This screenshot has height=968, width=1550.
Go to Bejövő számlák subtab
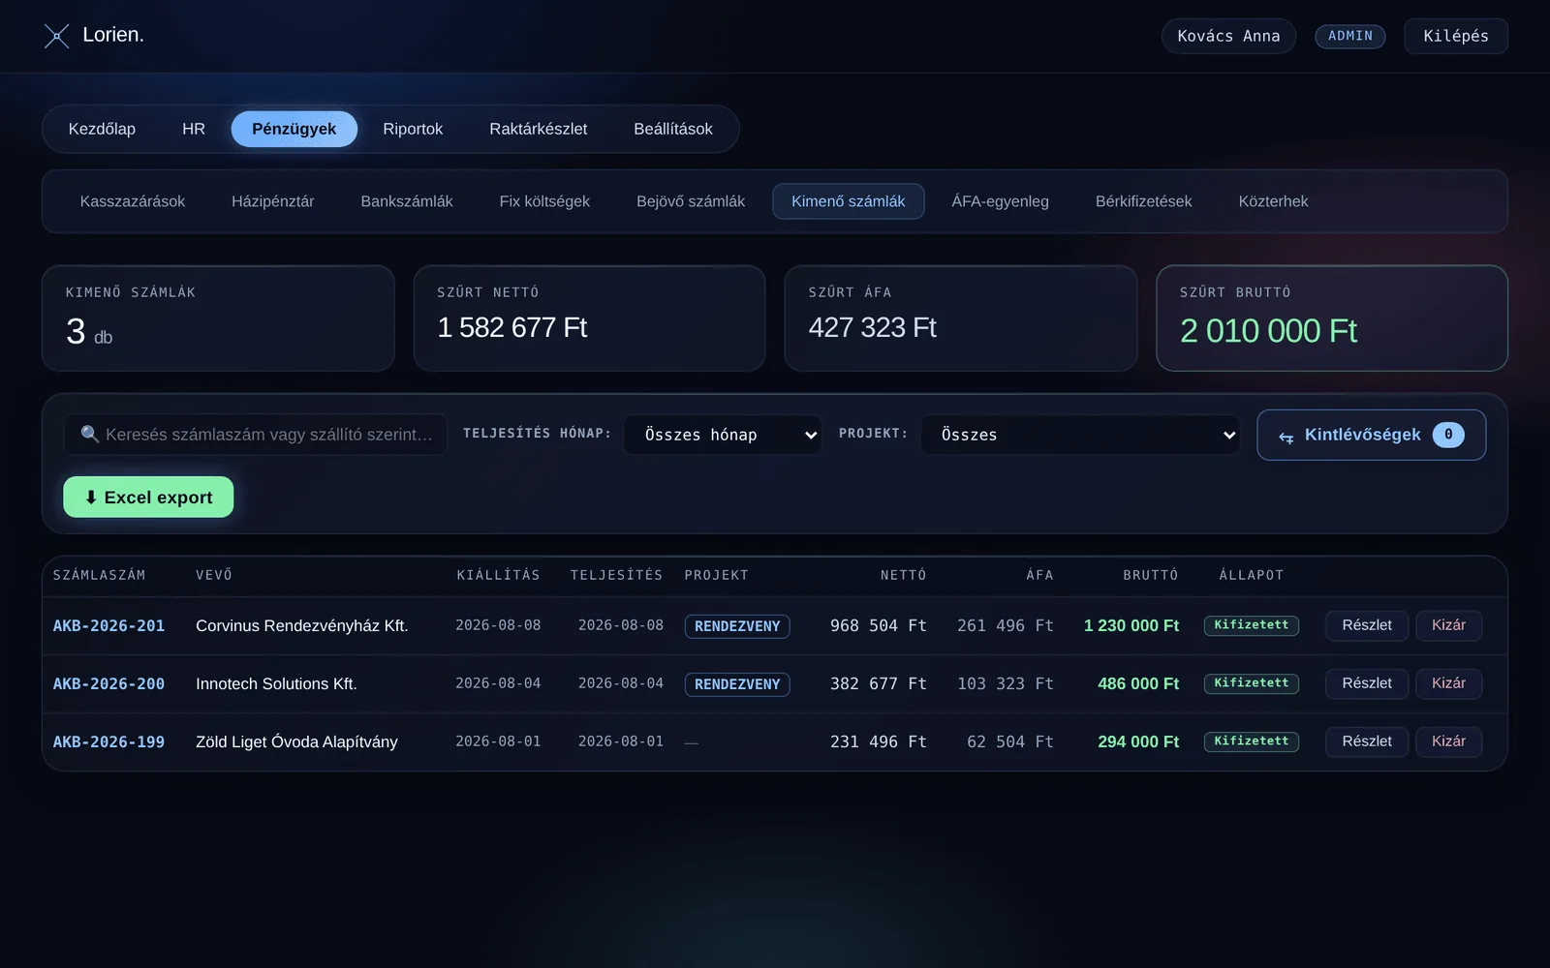pyautogui.click(x=691, y=201)
